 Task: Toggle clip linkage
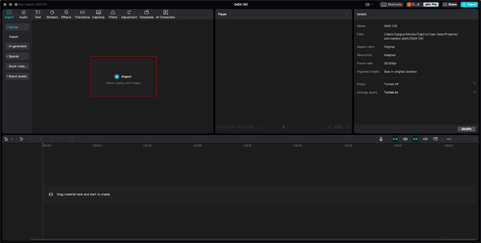click(415, 139)
